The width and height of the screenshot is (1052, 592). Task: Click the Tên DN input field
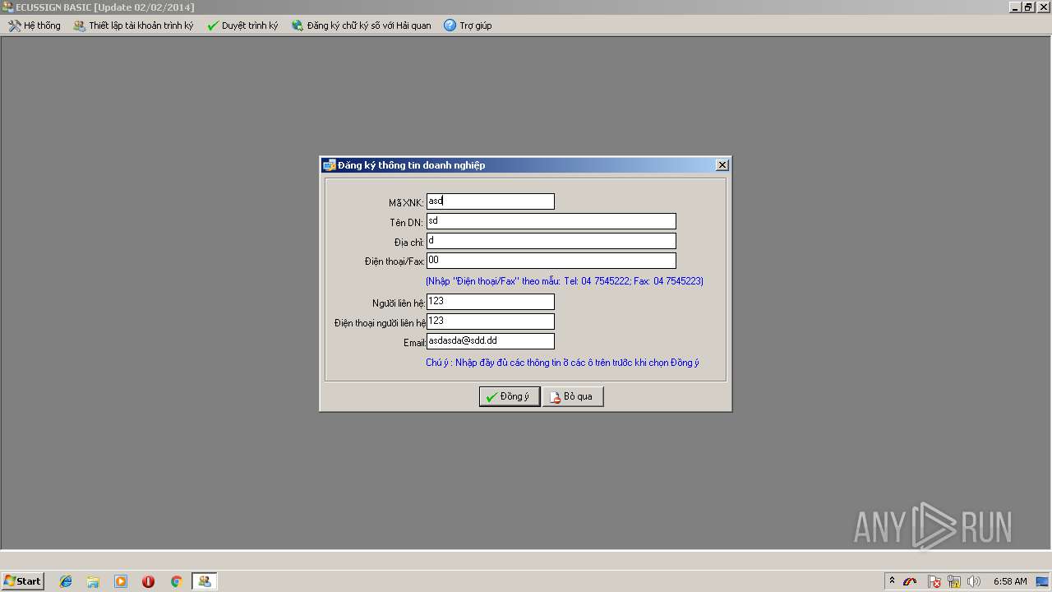coord(551,221)
